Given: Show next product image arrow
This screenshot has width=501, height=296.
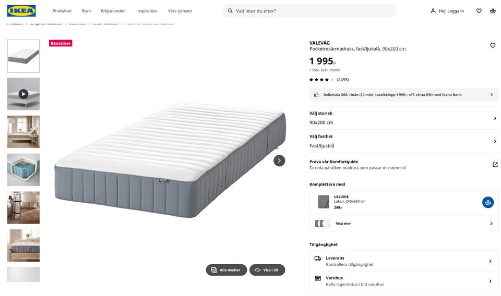Looking at the screenshot, I should tap(279, 161).
